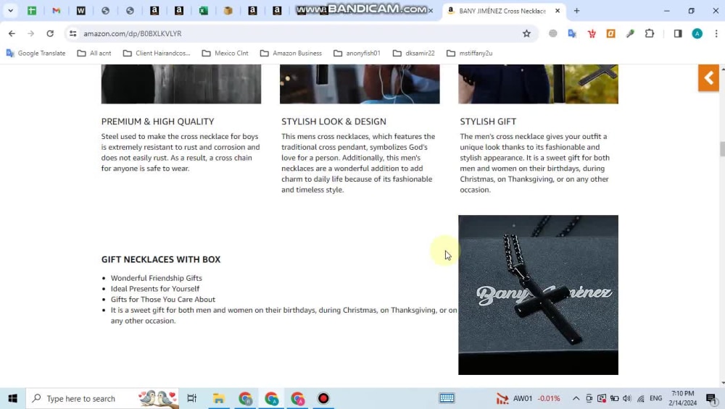Screen dimensions: 725x409
Task: Switch to the Gmail tab
Action: tap(57, 11)
